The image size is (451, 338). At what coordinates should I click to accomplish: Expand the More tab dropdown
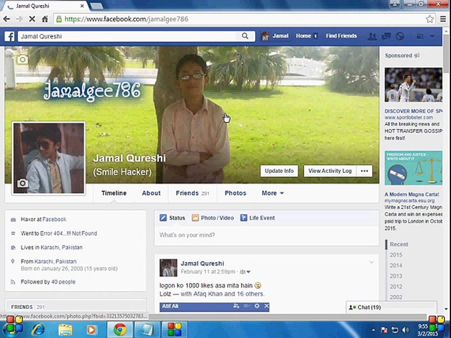tap(272, 193)
